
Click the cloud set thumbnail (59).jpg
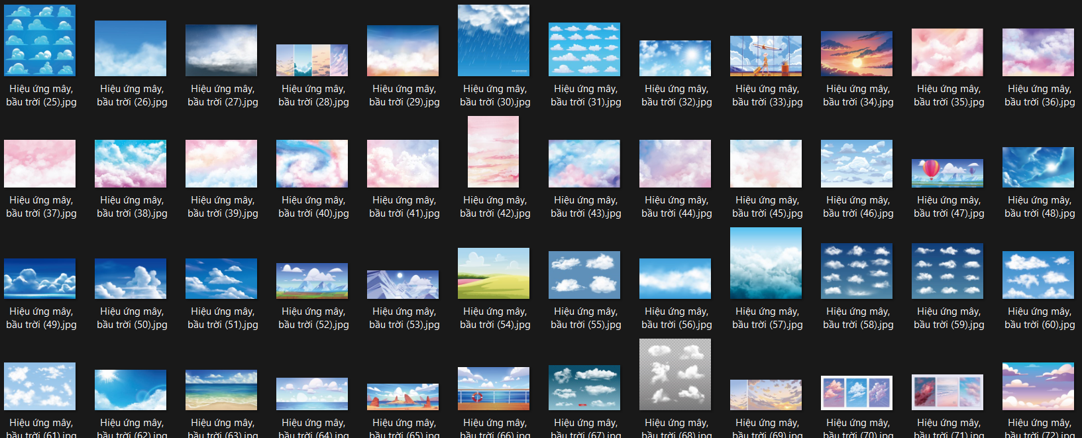coord(947,271)
